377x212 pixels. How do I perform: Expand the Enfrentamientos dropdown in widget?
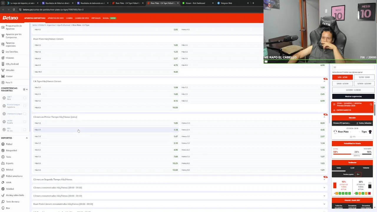point(371,110)
